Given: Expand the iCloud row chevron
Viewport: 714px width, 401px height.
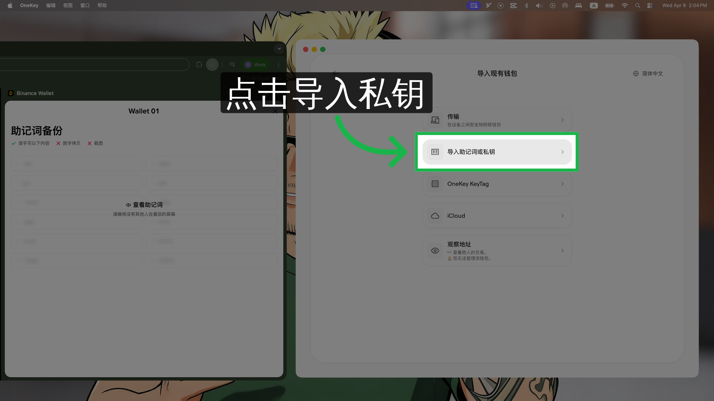Looking at the screenshot, I should click(x=562, y=216).
